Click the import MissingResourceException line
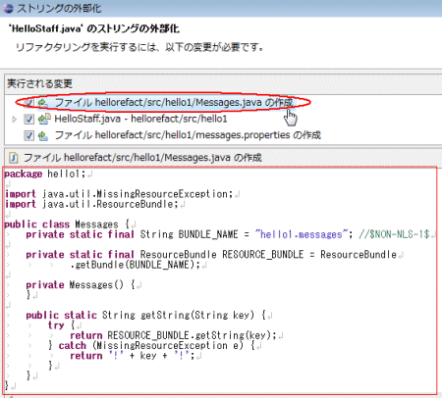The width and height of the screenshot is (442, 398). [x=119, y=194]
